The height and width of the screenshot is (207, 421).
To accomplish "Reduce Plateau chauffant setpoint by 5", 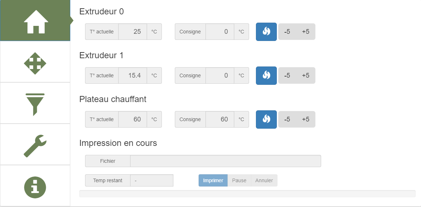I will click(x=287, y=119).
